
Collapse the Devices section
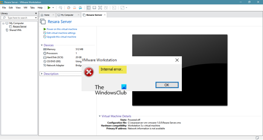click(42, 45)
